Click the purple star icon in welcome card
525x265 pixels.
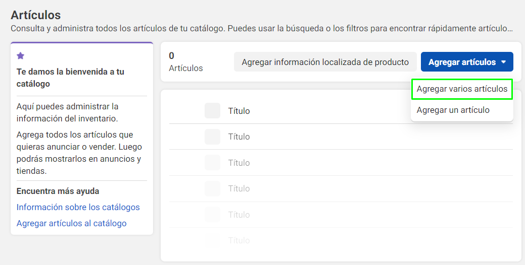20,56
